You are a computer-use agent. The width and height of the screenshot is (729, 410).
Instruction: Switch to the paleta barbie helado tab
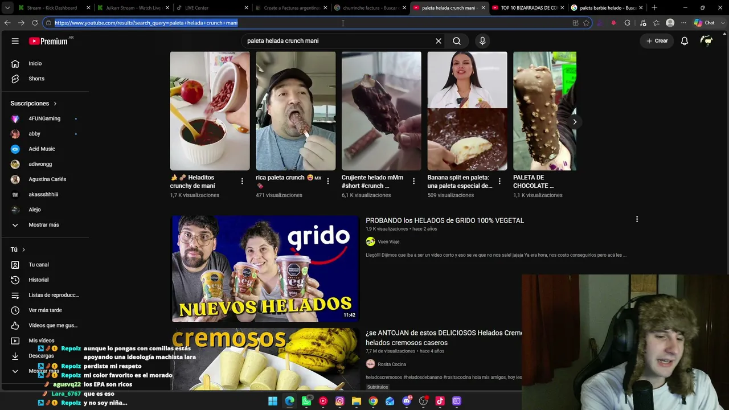coord(606,8)
